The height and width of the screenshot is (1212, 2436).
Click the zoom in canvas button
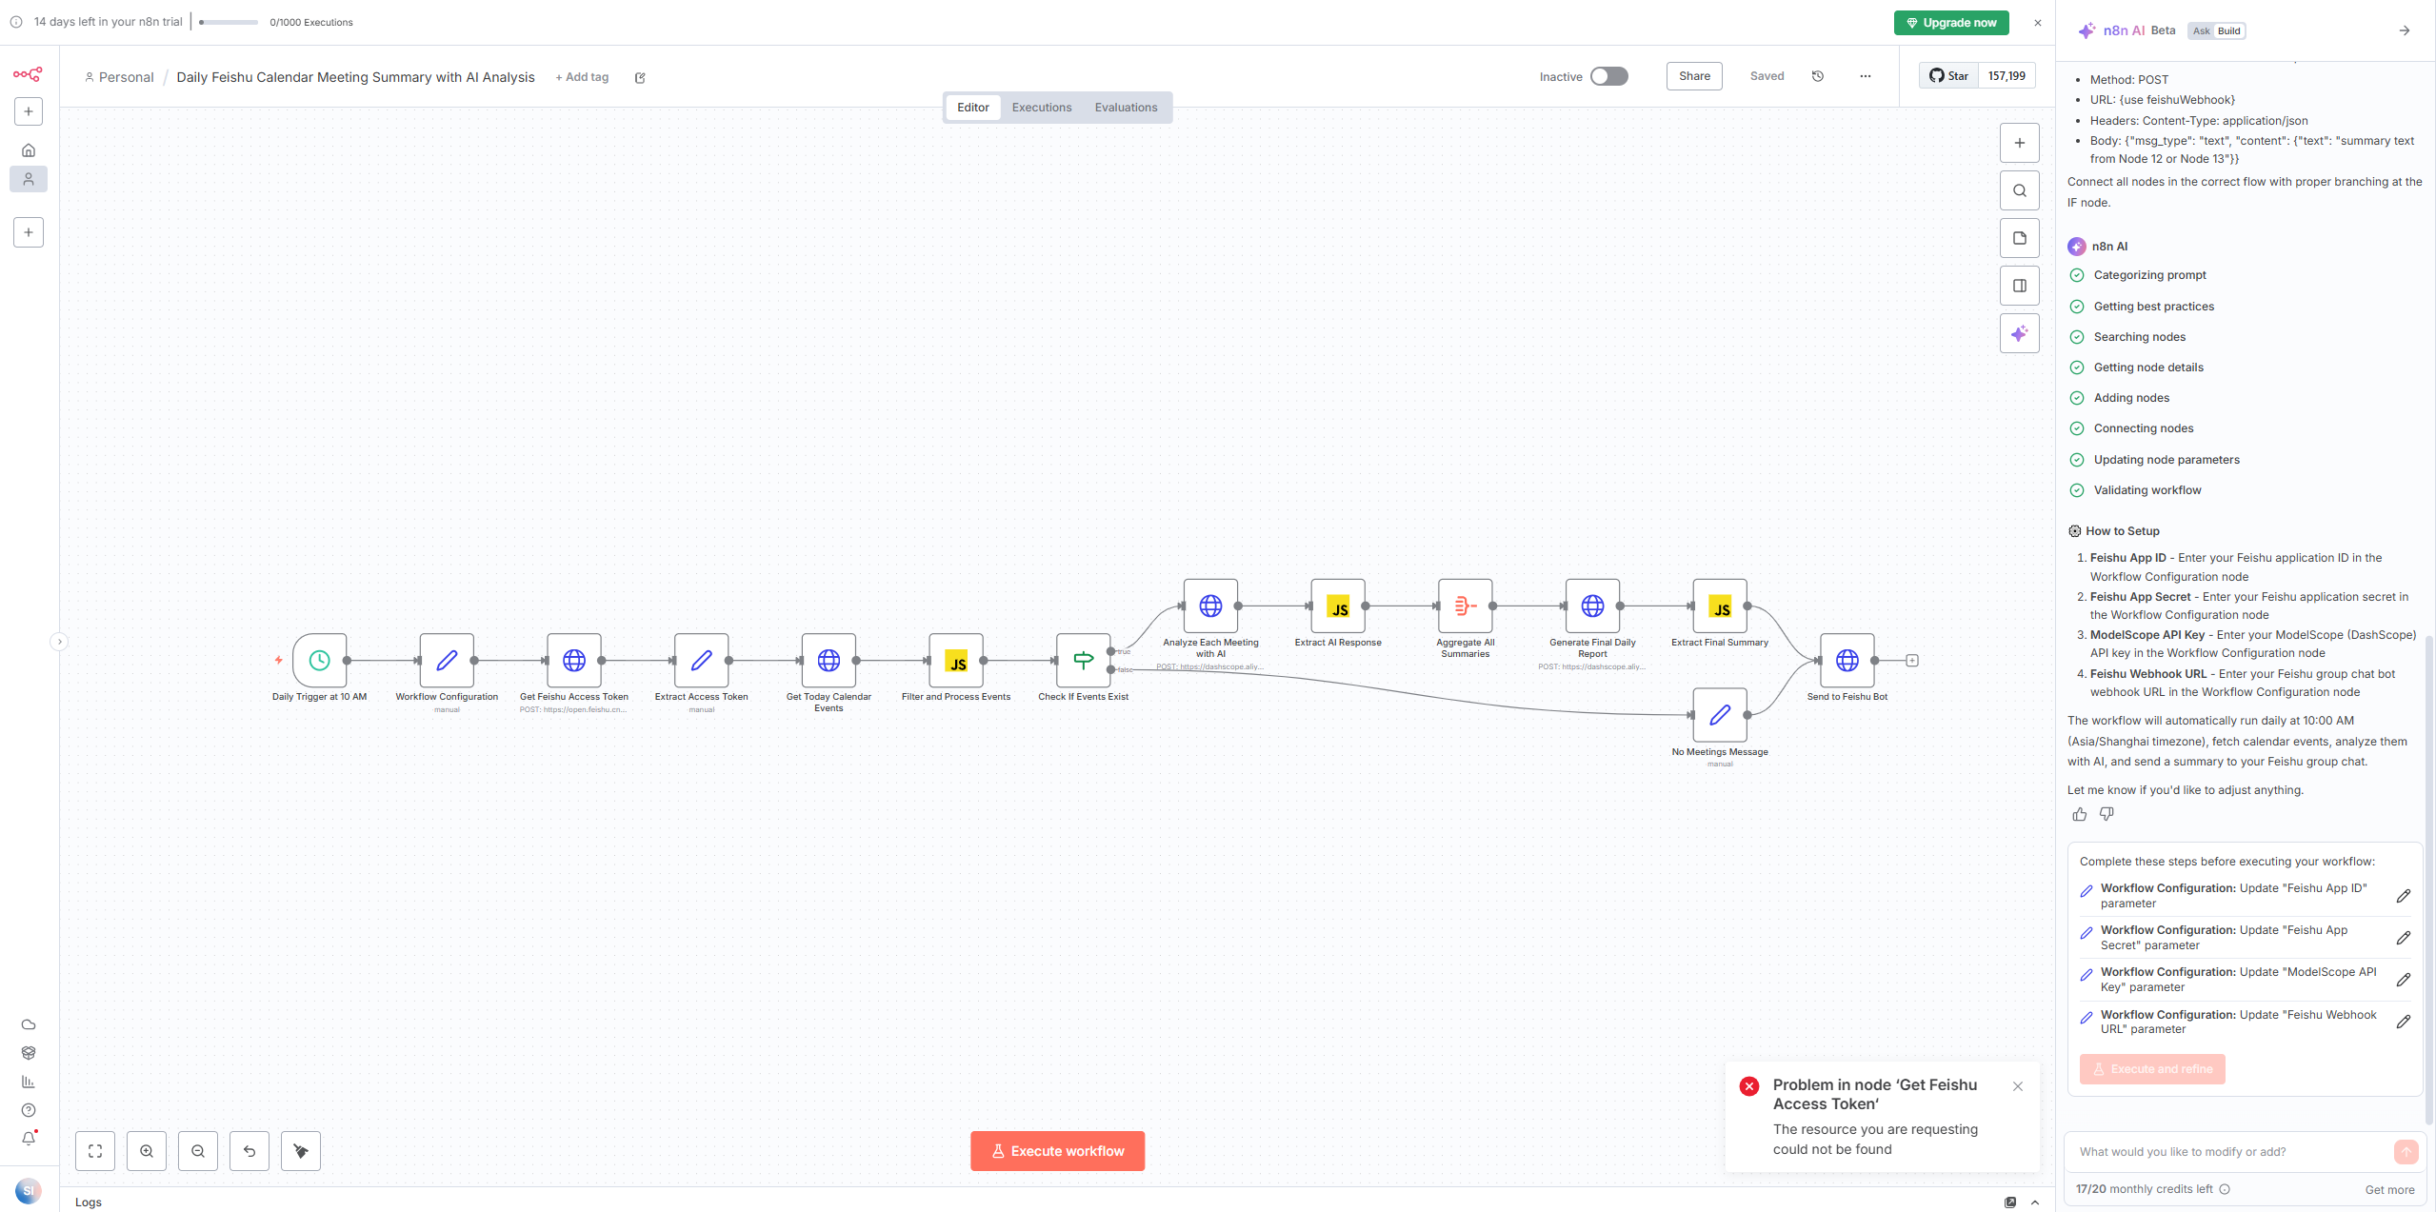point(147,1151)
